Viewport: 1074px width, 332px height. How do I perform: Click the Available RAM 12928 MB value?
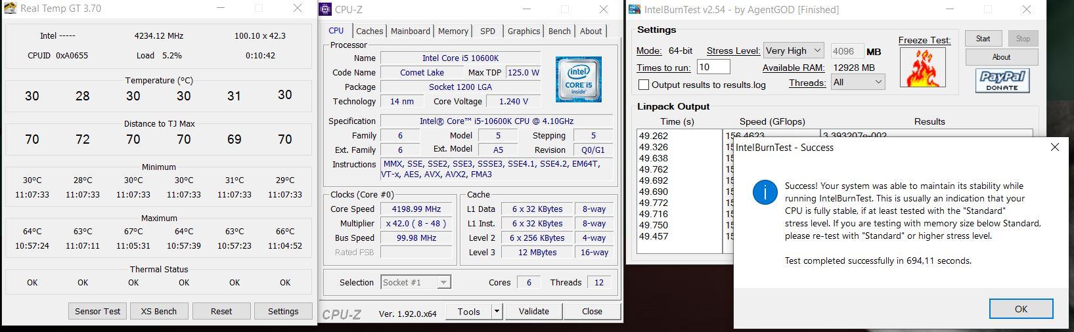pos(854,68)
